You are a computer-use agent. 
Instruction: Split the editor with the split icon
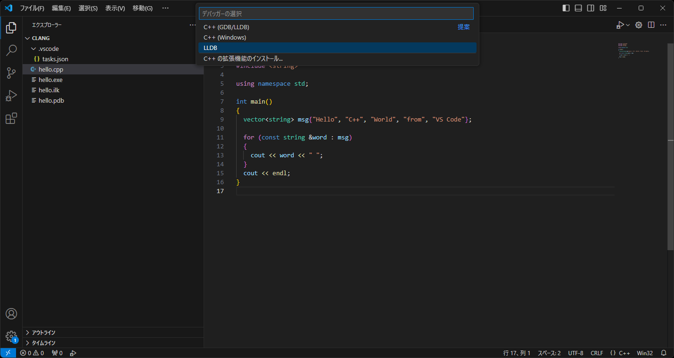coord(651,24)
